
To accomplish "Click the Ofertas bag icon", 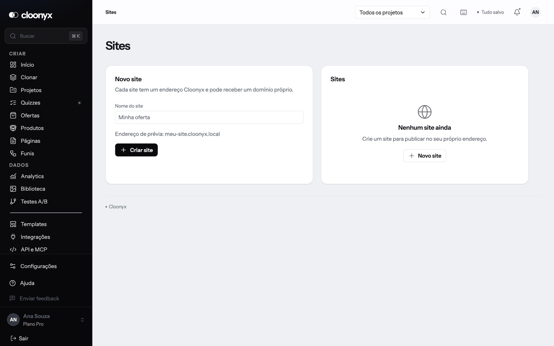I will 13,115.
